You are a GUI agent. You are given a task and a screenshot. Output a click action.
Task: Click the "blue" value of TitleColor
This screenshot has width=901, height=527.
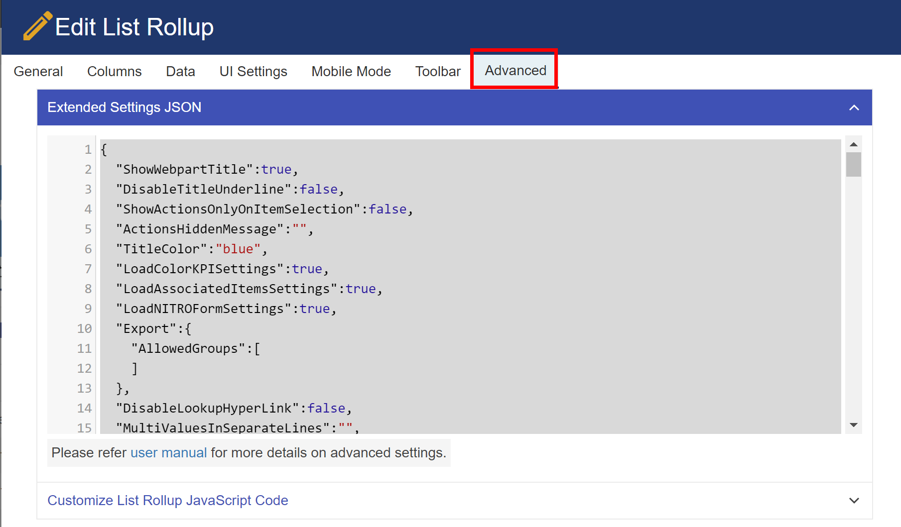(238, 249)
